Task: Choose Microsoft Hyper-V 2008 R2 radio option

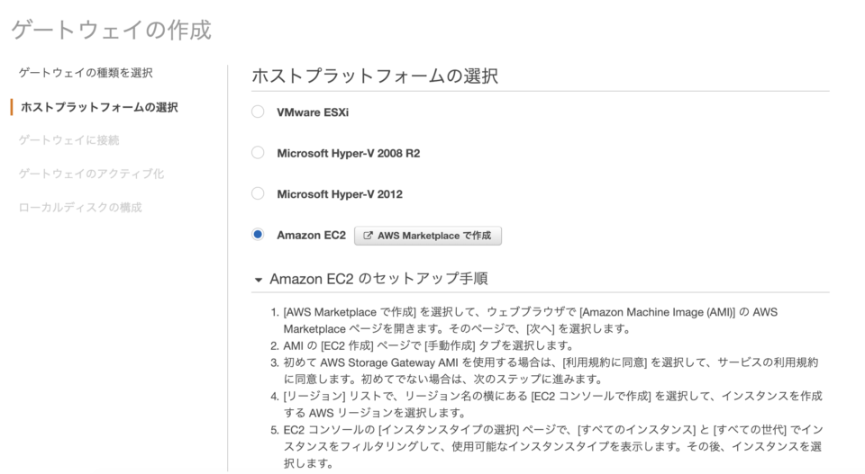Action: point(258,153)
